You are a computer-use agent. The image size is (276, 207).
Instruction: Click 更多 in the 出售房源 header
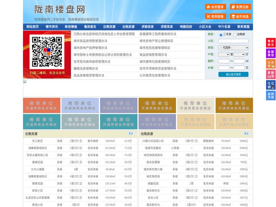(131, 134)
